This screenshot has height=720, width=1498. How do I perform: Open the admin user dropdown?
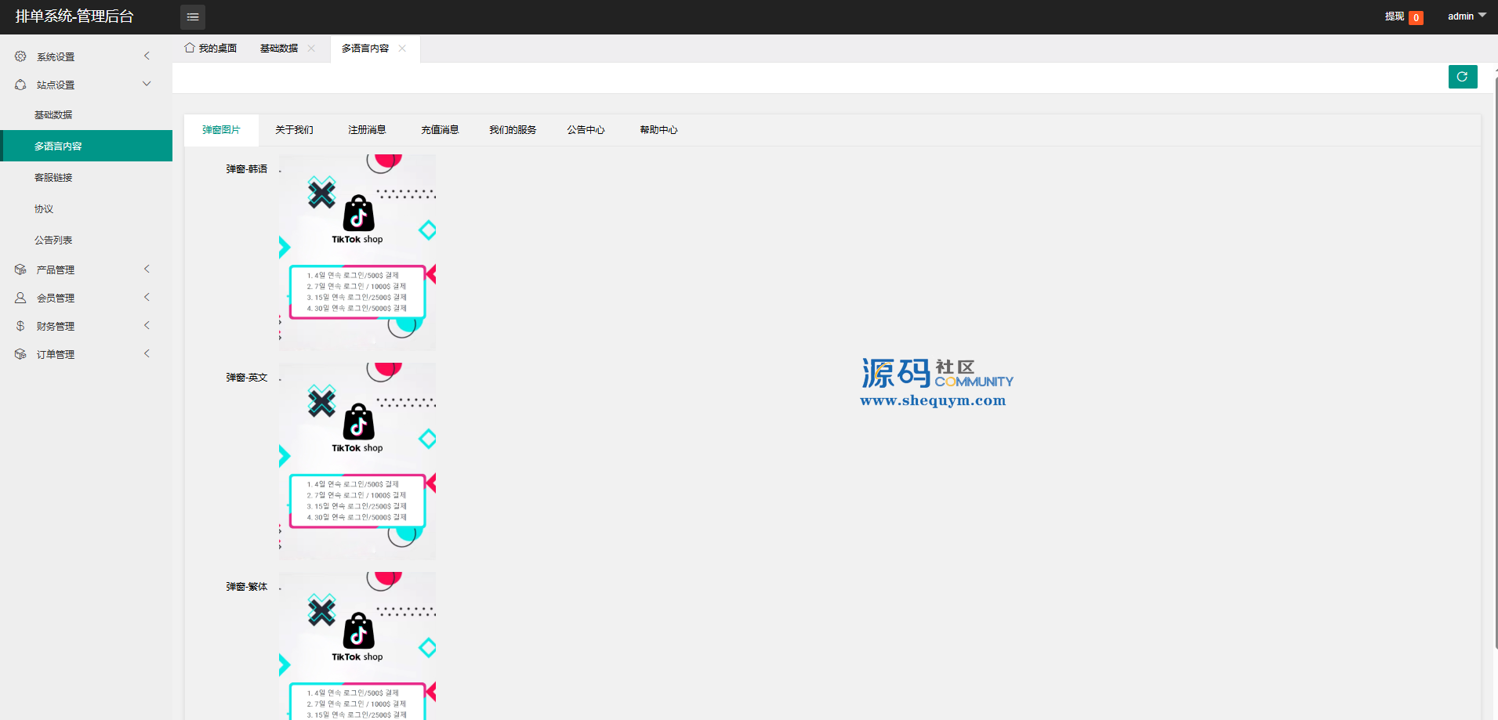[x=1466, y=16]
